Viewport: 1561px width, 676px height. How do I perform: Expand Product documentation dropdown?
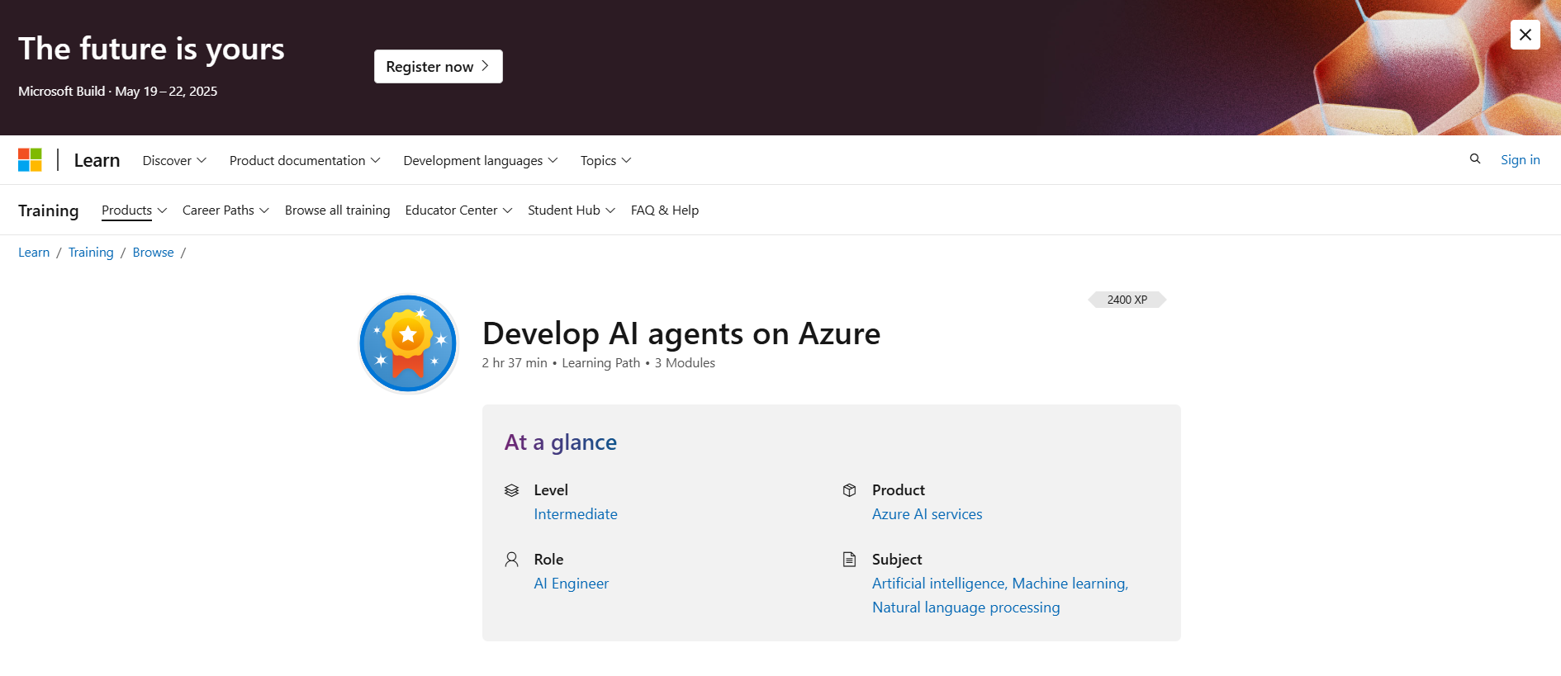click(x=304, y=161)
